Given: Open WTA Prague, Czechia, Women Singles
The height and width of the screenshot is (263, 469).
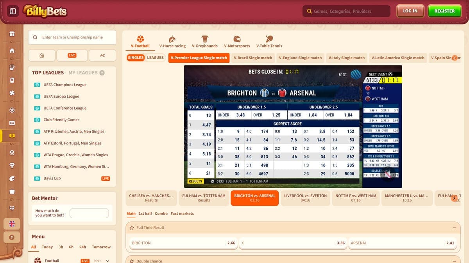Looking at the screenshot, I should [76, 155].
